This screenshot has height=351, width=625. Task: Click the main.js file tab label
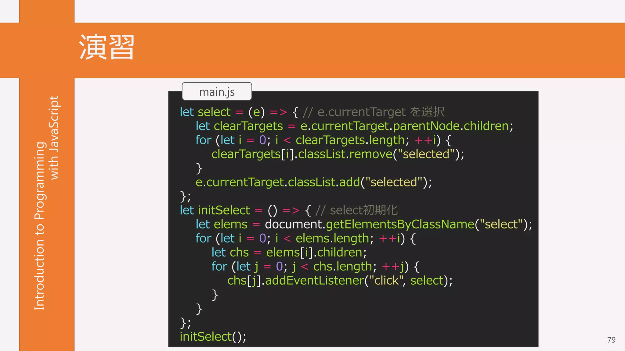(x=217, y=92)
